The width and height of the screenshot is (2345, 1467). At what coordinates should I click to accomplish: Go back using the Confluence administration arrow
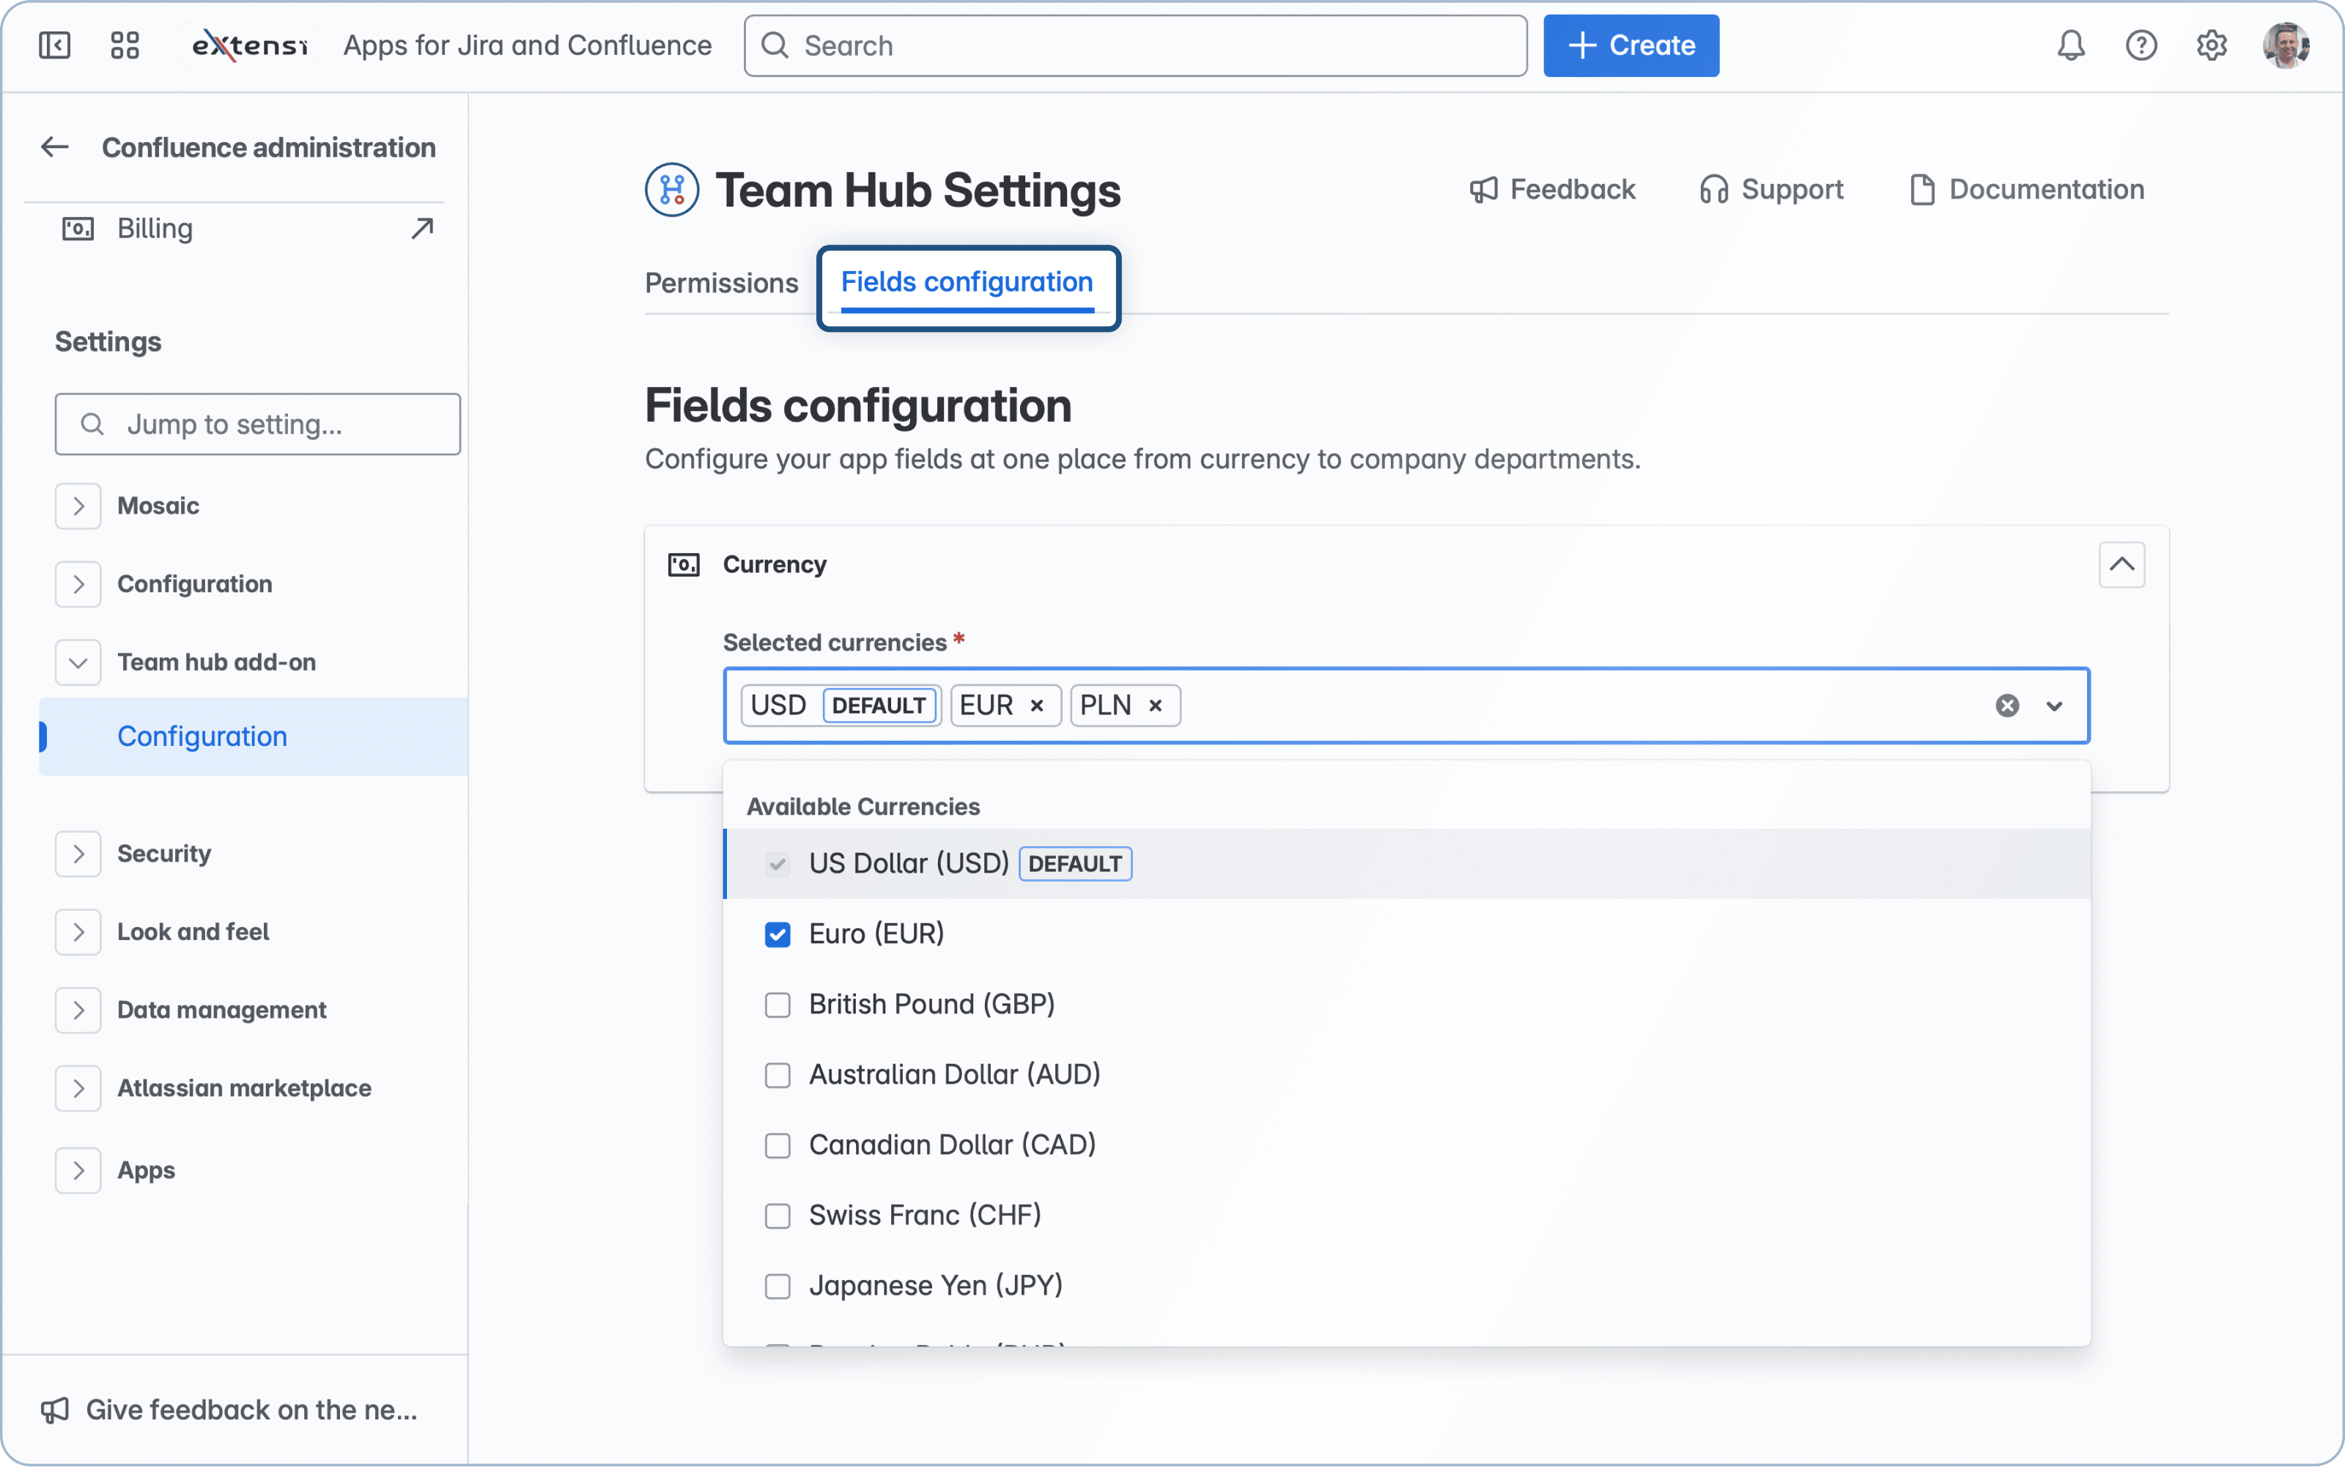55,147
